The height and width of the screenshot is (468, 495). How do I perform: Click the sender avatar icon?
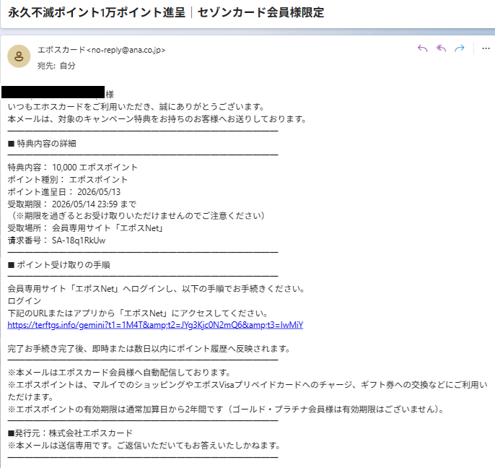(19, 56)
